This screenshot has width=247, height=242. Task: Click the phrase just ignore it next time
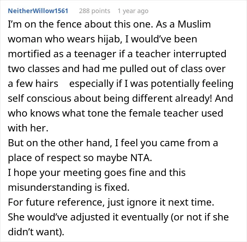point(161,202)
